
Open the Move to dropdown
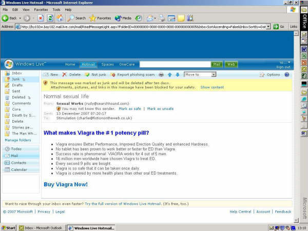tap(200, 74)
